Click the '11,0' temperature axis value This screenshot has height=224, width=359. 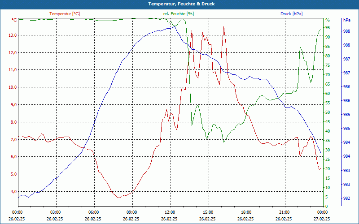point(13,70)
